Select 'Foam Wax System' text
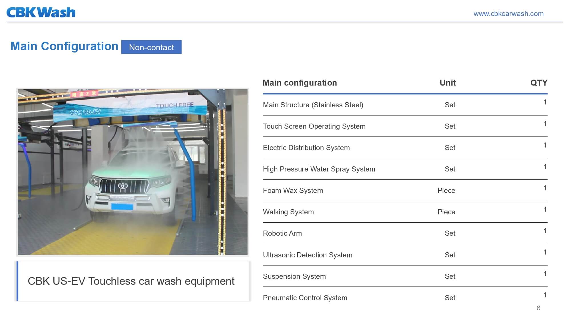This screenshot has height=321, width=571. click(293, 191)
